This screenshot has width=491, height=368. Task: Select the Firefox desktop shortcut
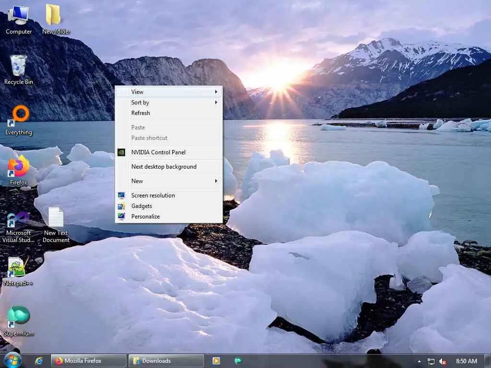19,171
